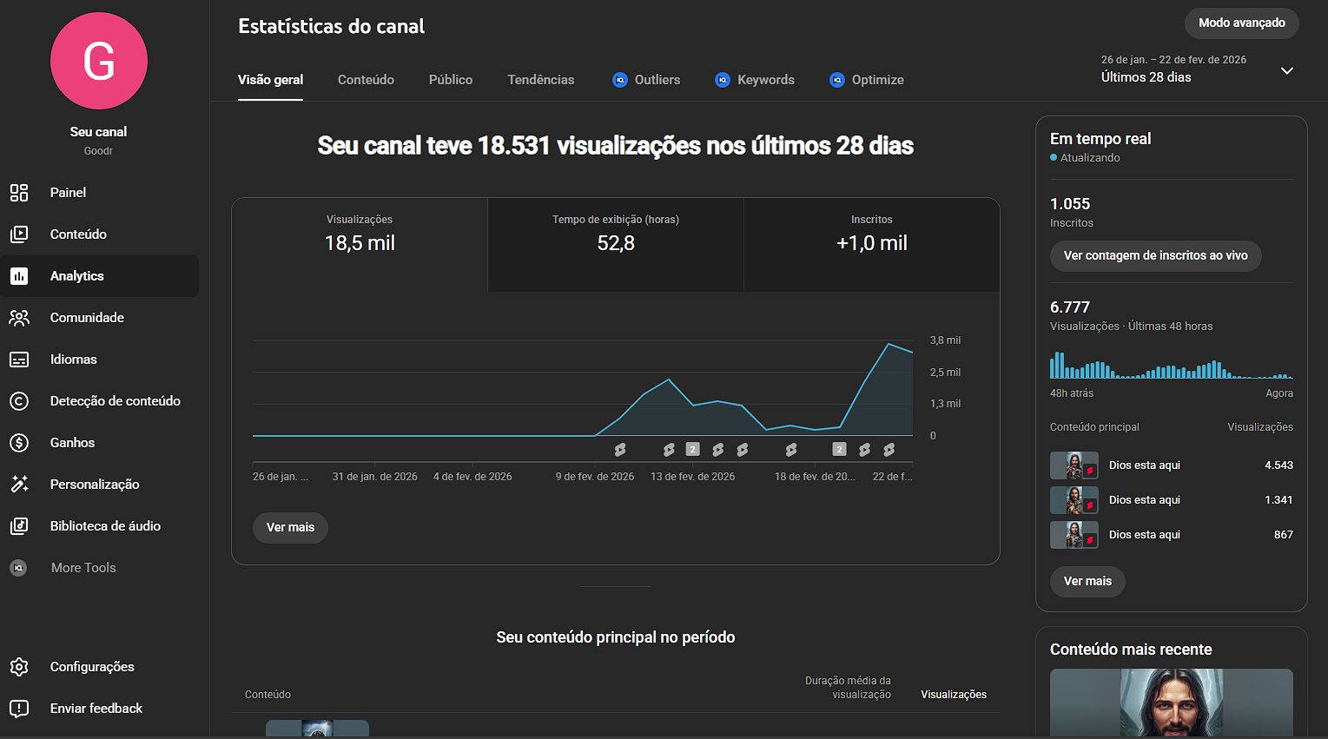Open the More Tools vidIQ icon

point(18,568)
